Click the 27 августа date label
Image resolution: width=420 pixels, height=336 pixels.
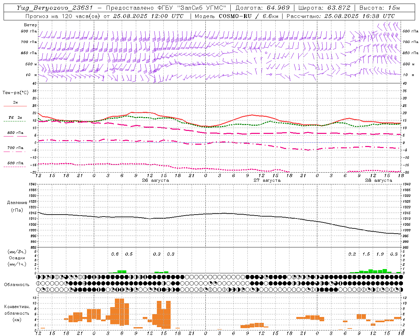coord(267,180)
